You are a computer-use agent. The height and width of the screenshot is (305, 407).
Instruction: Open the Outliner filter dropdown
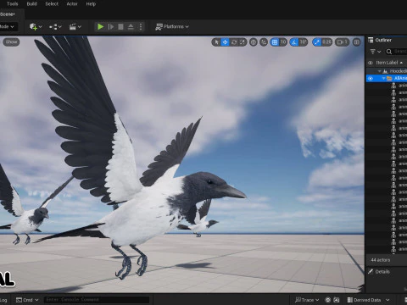pyautogui.click(x=376, y=52)
